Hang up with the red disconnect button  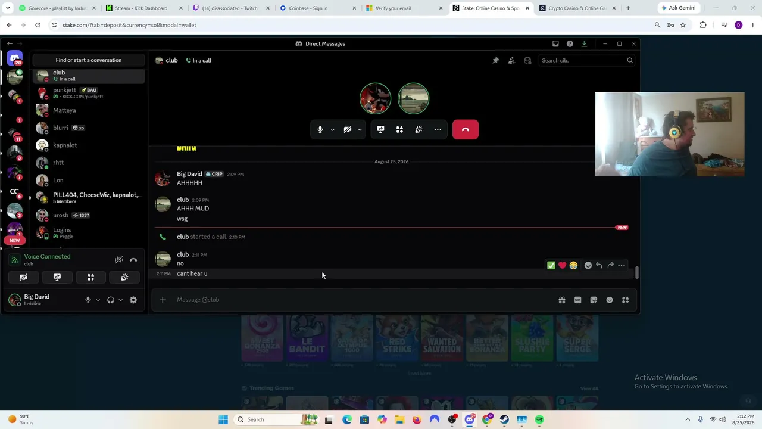point(466,129)
